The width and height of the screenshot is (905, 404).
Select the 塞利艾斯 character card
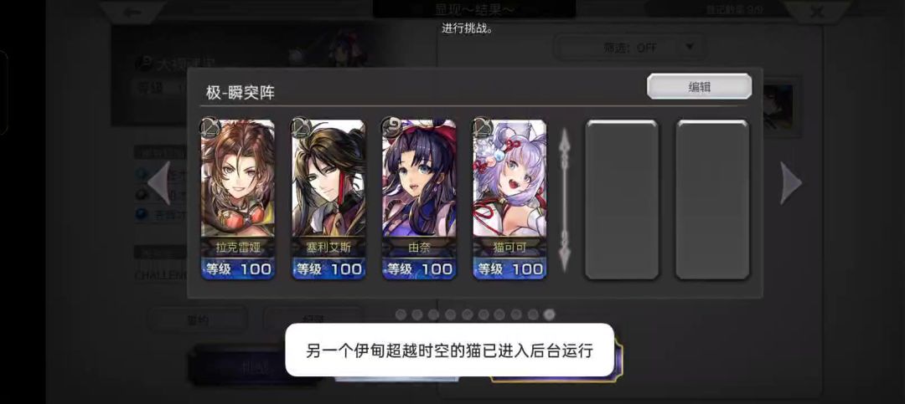tap(328, 199)
